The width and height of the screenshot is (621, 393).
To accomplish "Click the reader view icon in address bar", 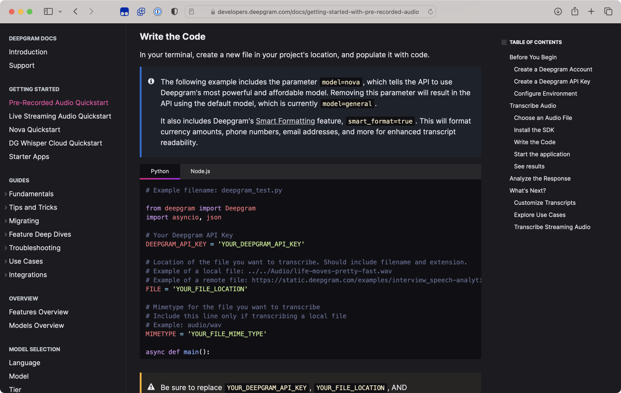I will [191, 12].
